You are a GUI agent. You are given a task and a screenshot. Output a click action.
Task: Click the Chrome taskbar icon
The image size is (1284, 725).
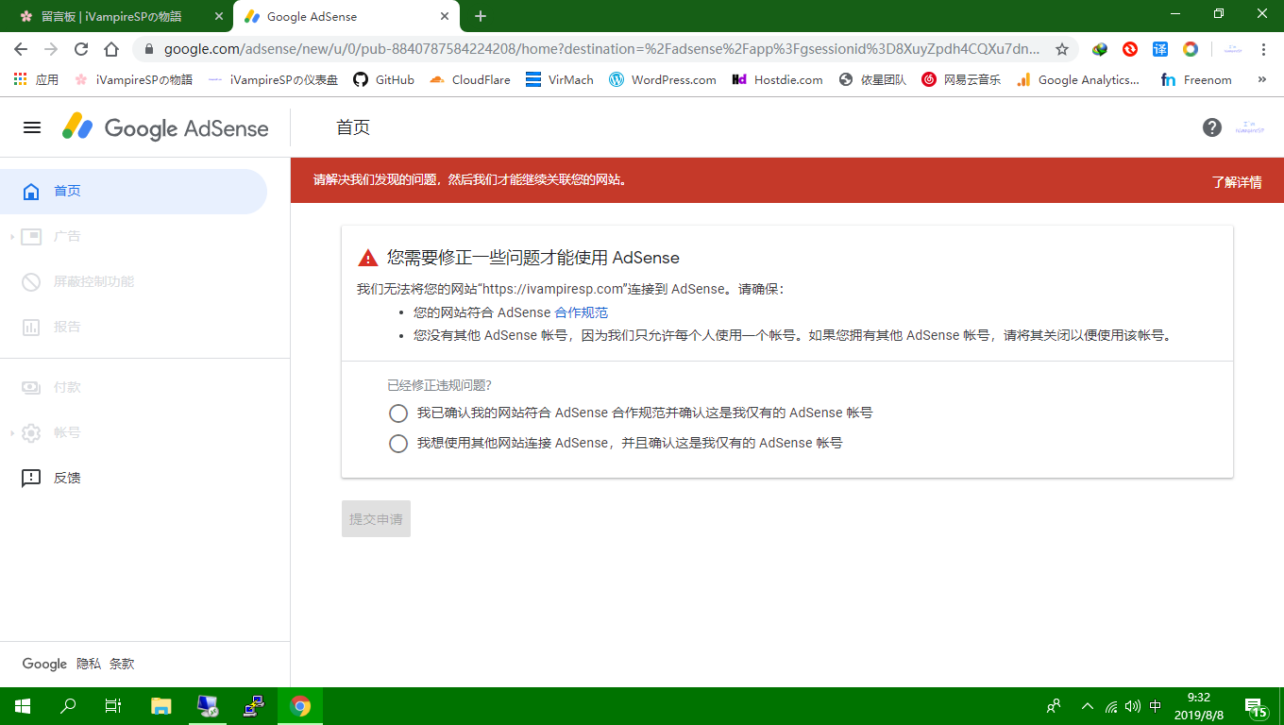tap(300, 706)
